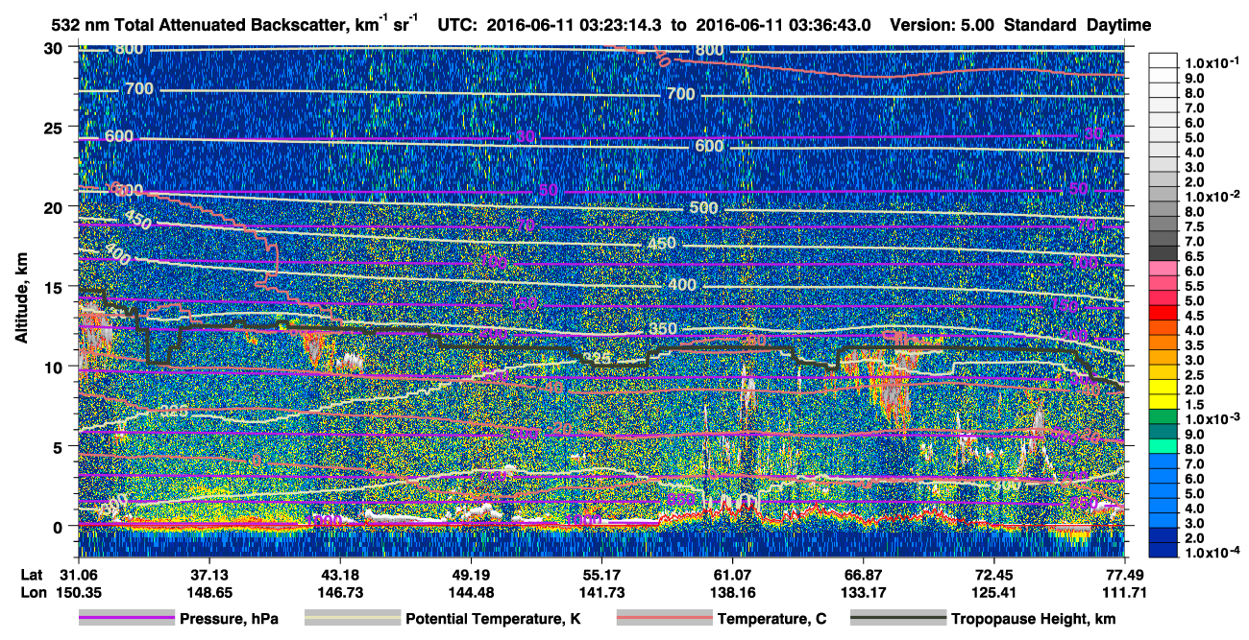Click the 'Pressure, hPa' legend label
Screen dimensions: 1249x640
point(229,620)
